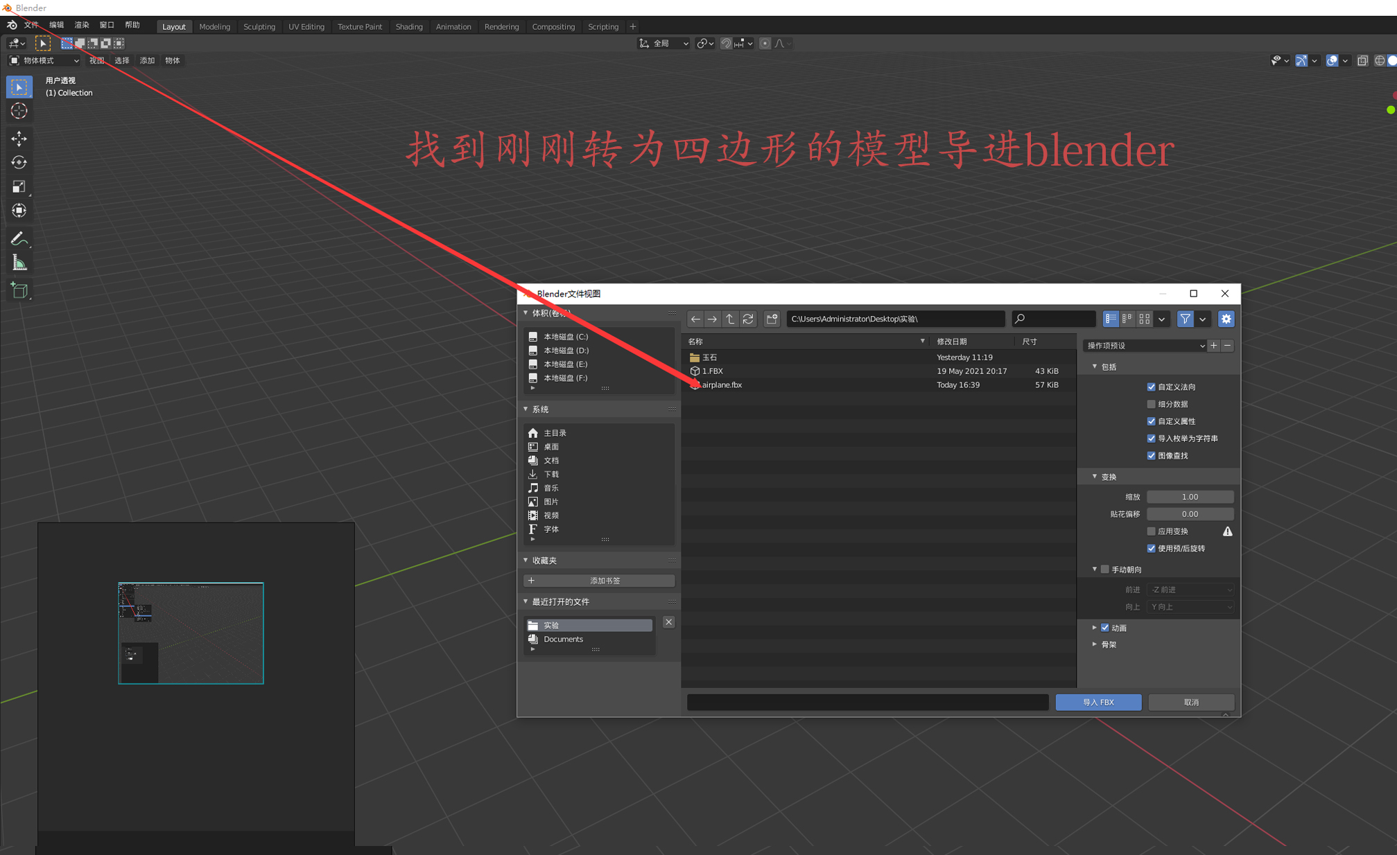Select the Move tool in left toolbar
Viewport: 1397px width, 855px height.
19,139
